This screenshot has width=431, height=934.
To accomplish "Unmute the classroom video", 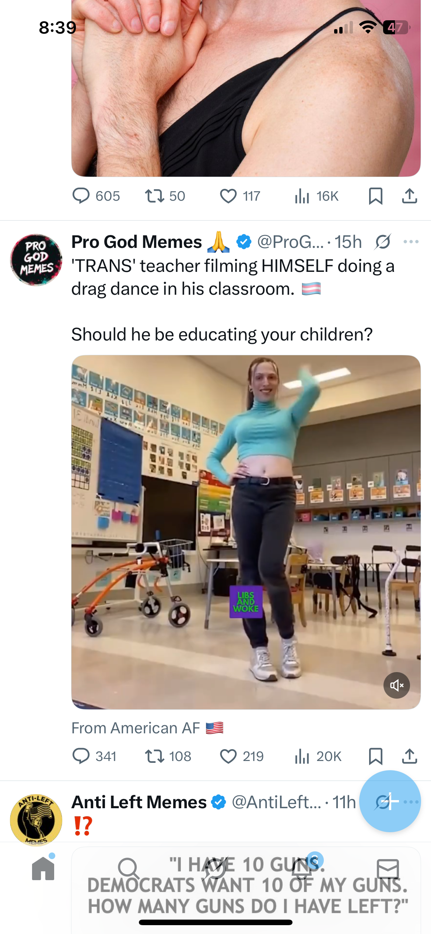I will click(x=397, y=685).
